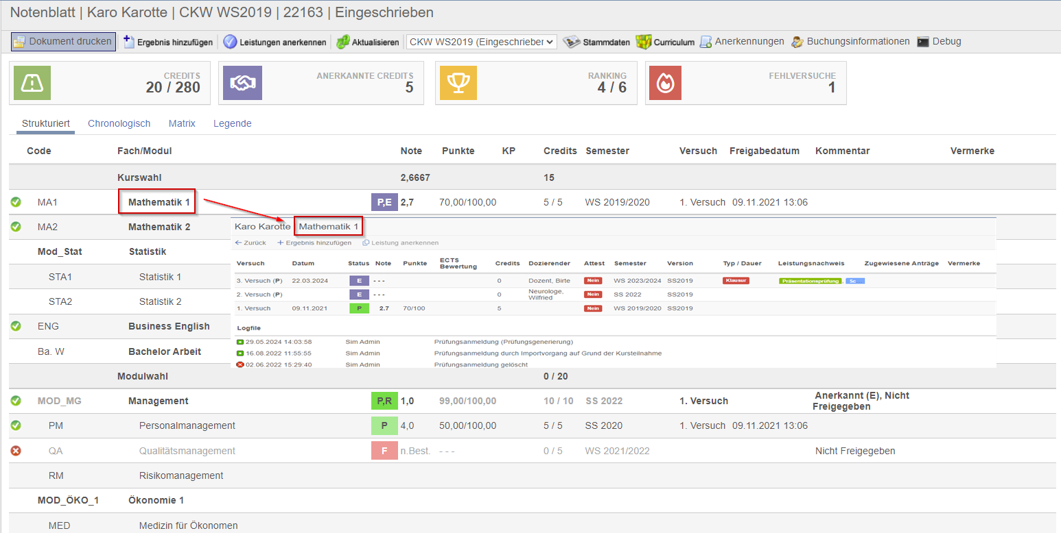Open the Mathematik 2 module row
1061x533 pixels.
pos(159,227)
